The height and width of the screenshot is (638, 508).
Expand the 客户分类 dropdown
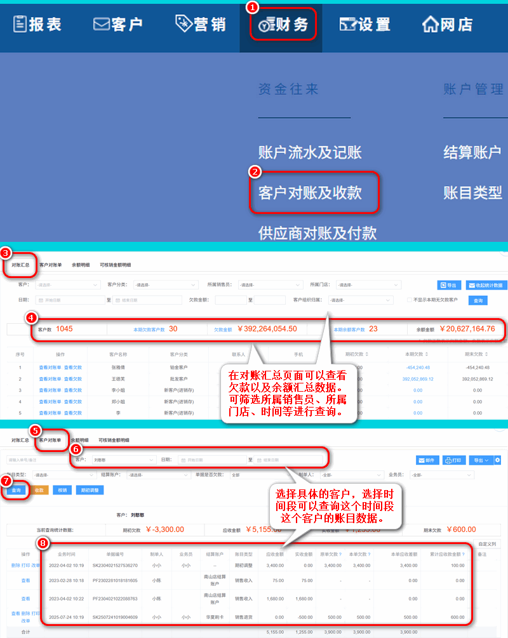coord(165,285)
